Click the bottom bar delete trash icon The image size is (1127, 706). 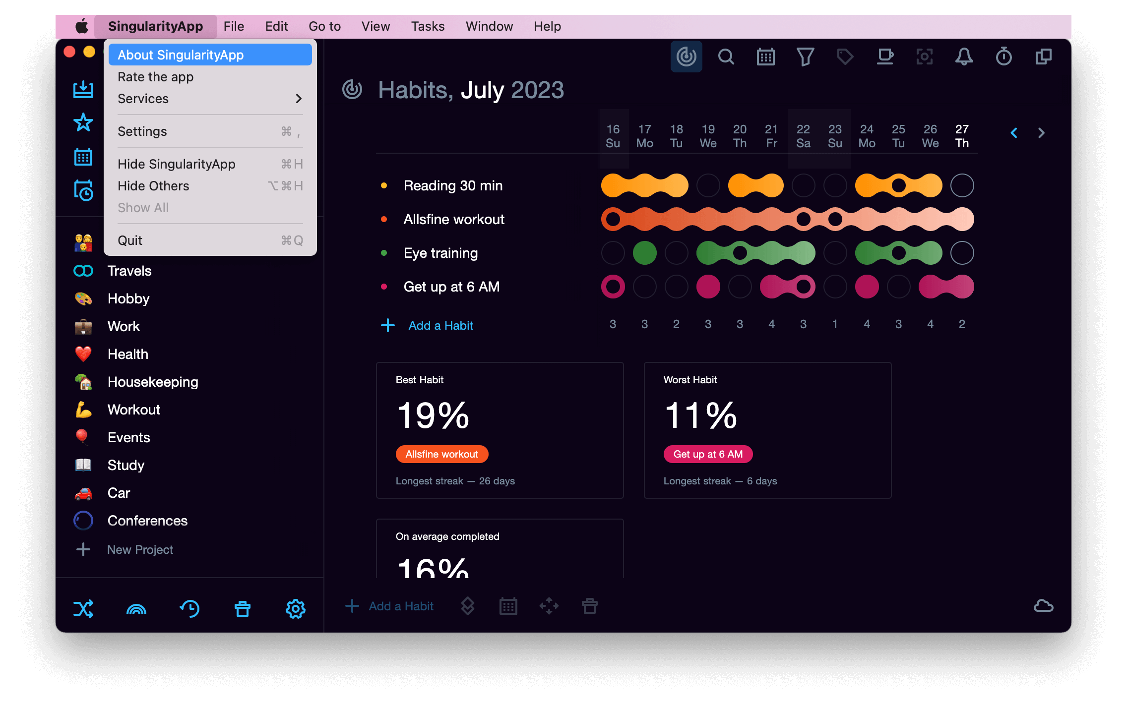coord(590,606)
